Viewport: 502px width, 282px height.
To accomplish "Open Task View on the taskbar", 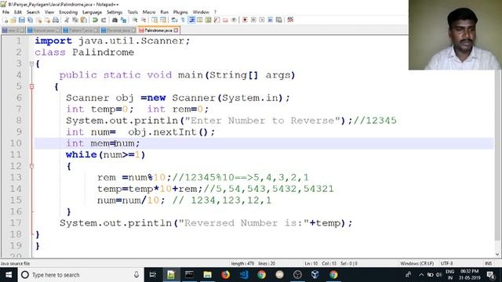I will point(153,275).
